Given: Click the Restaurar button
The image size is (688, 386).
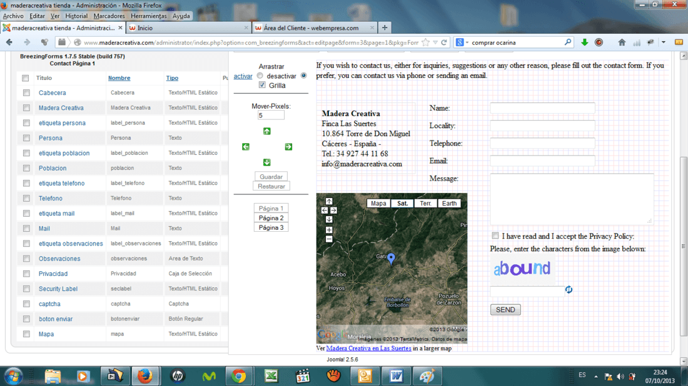Looking at the screenshot, I should [x=271, y=186].
